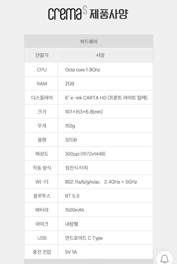Click the crema S logo
This screenshot has height=264, width=177.
tap(68, 13)
